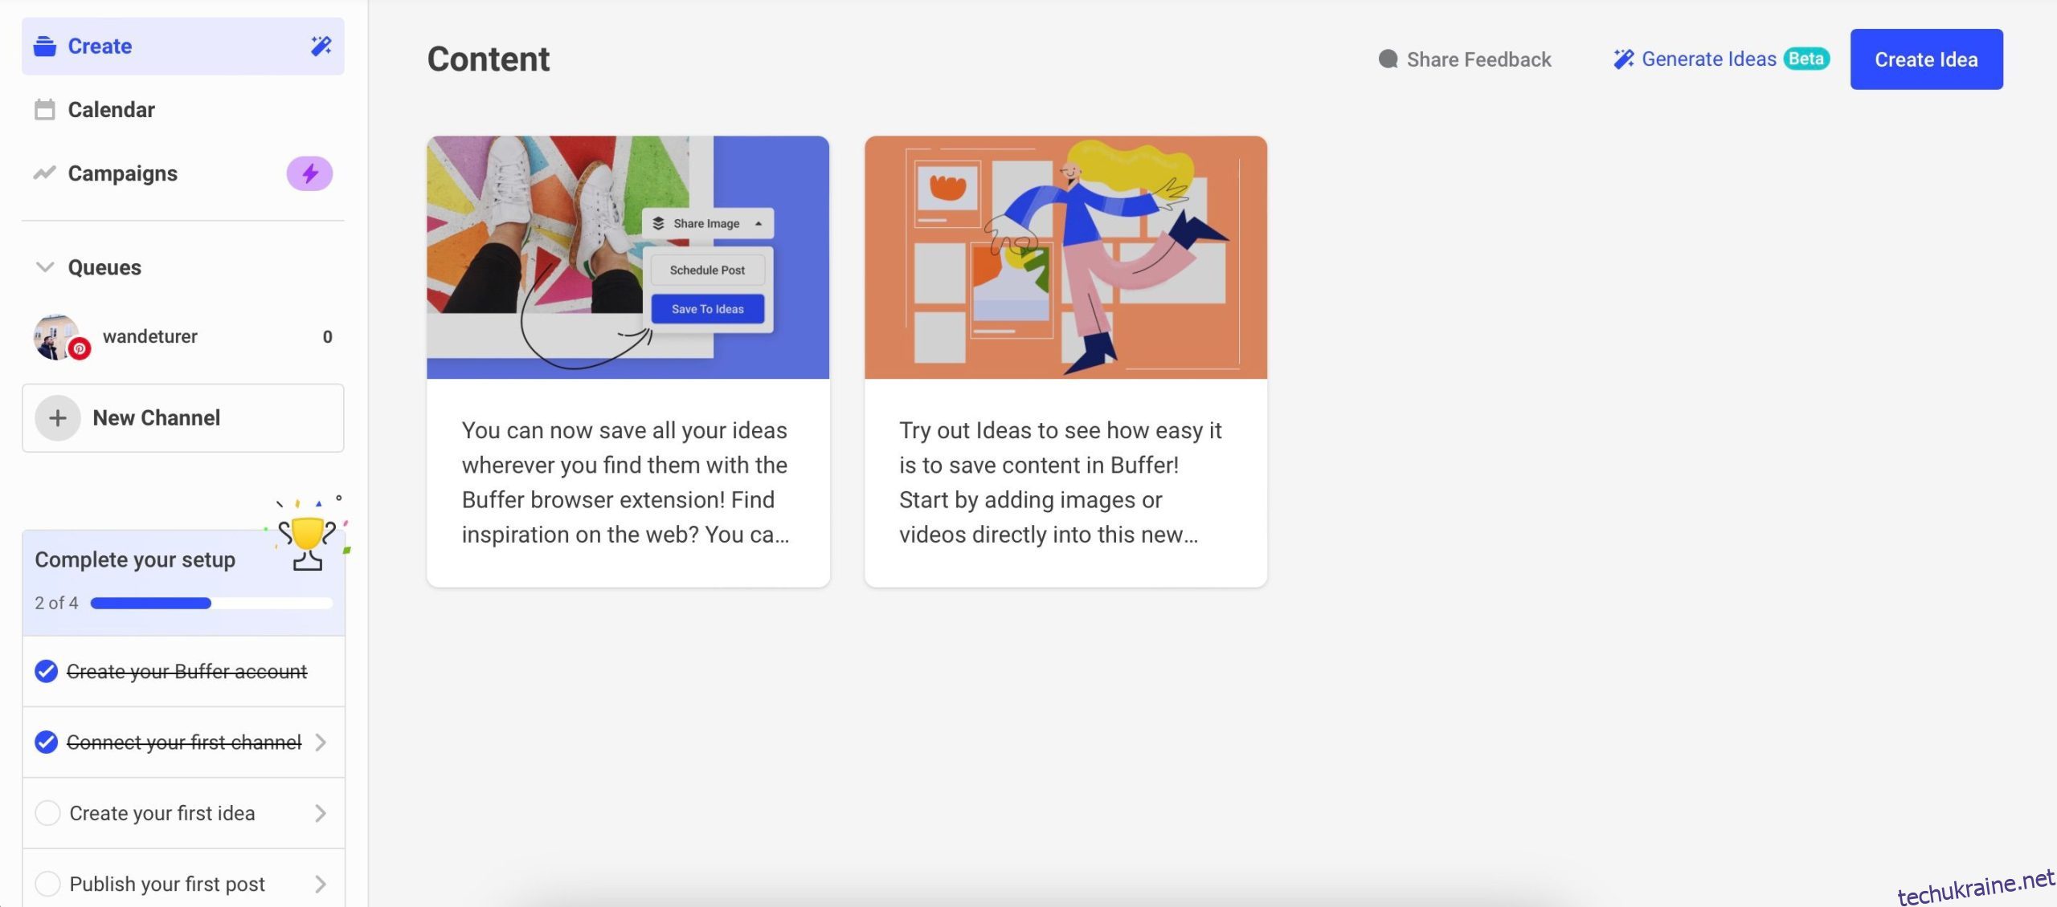Open the browser extension idea thumbnail
Image resolution: width=2057 pixels, height=907 pixels.
(x=628, y=257)
